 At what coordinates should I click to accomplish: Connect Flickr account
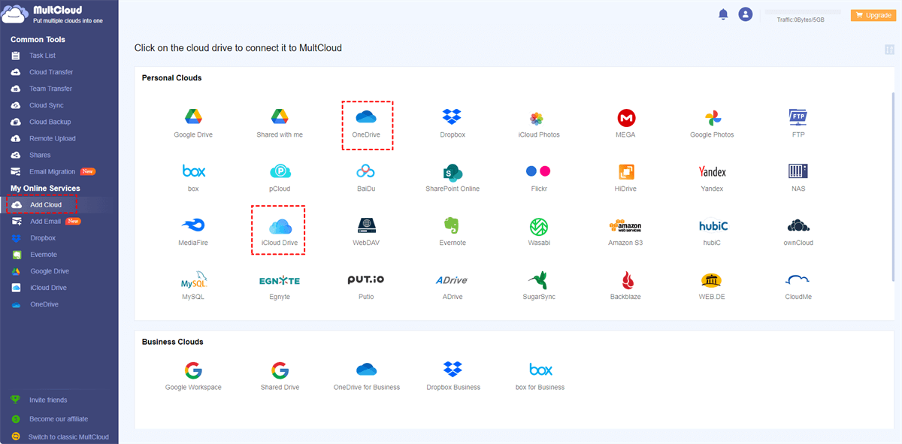click(539, 178)
